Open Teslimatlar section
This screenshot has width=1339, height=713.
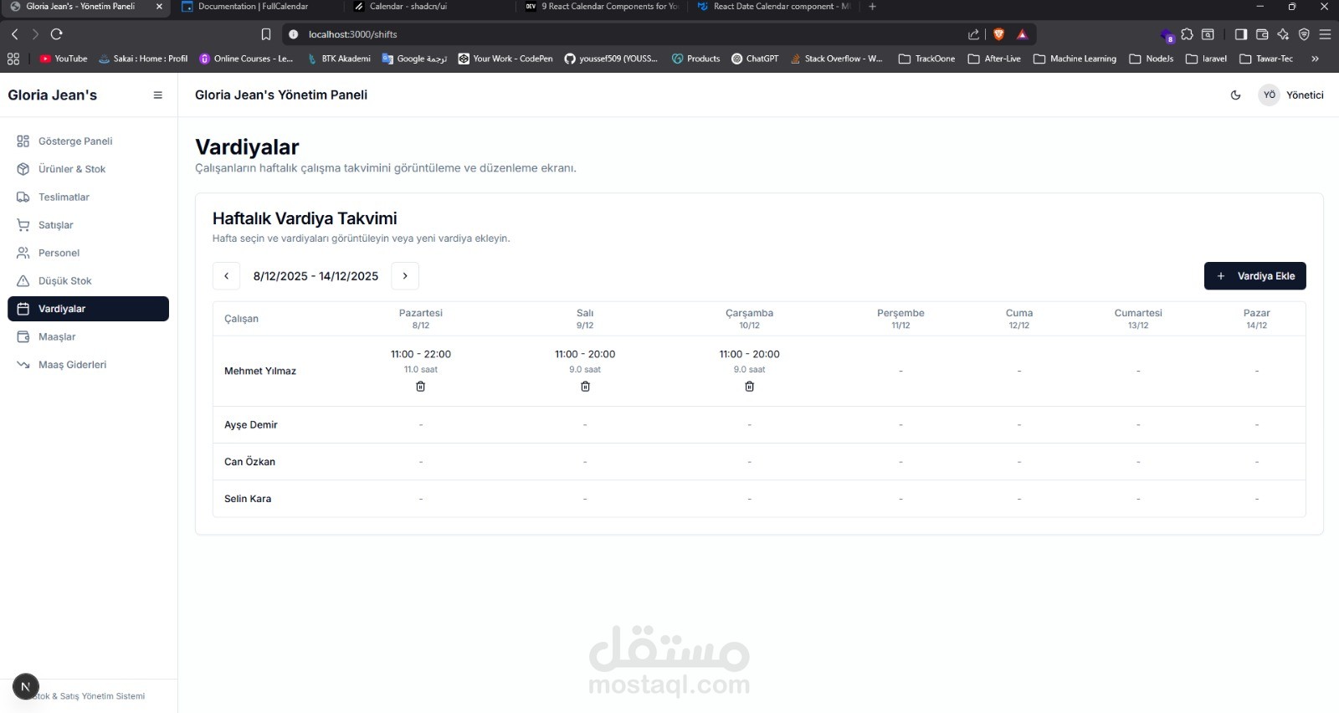[88, 197]
